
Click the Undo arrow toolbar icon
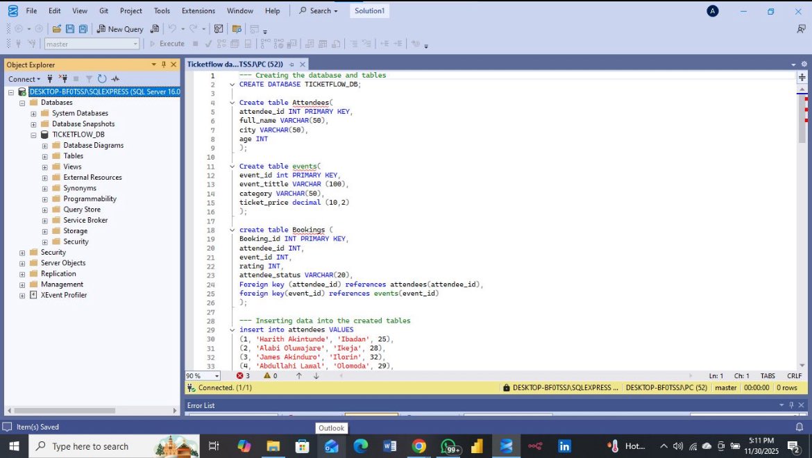coord(172,29)
